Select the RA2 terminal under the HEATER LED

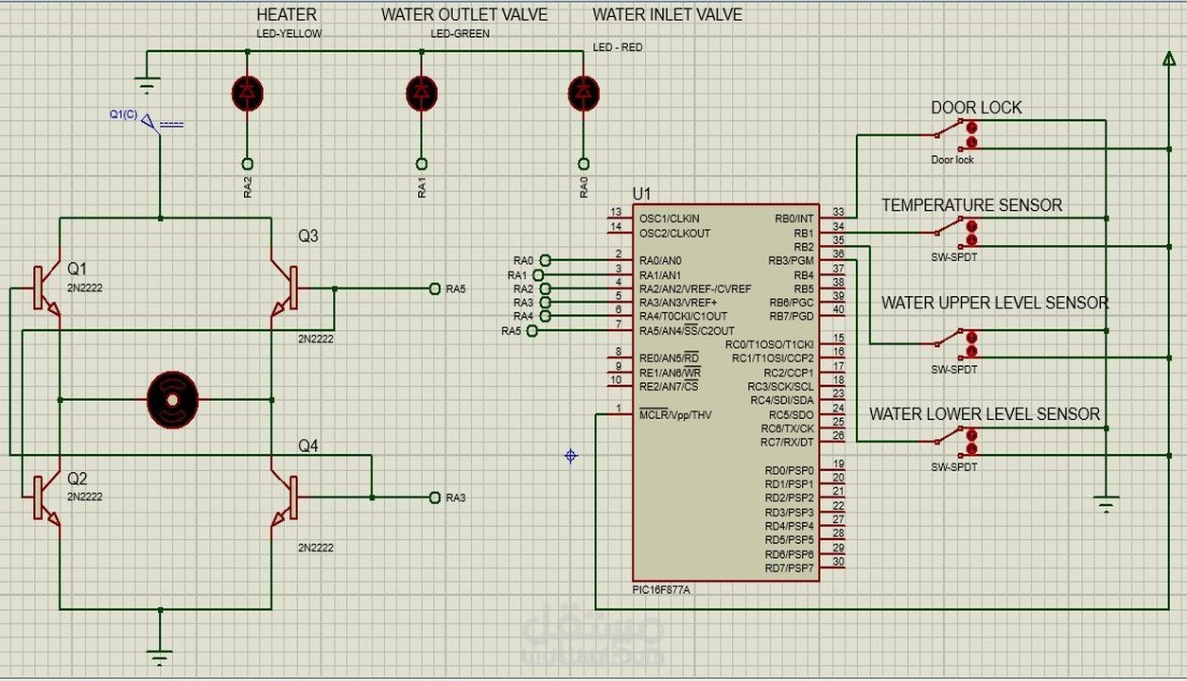tap(247, 165)
